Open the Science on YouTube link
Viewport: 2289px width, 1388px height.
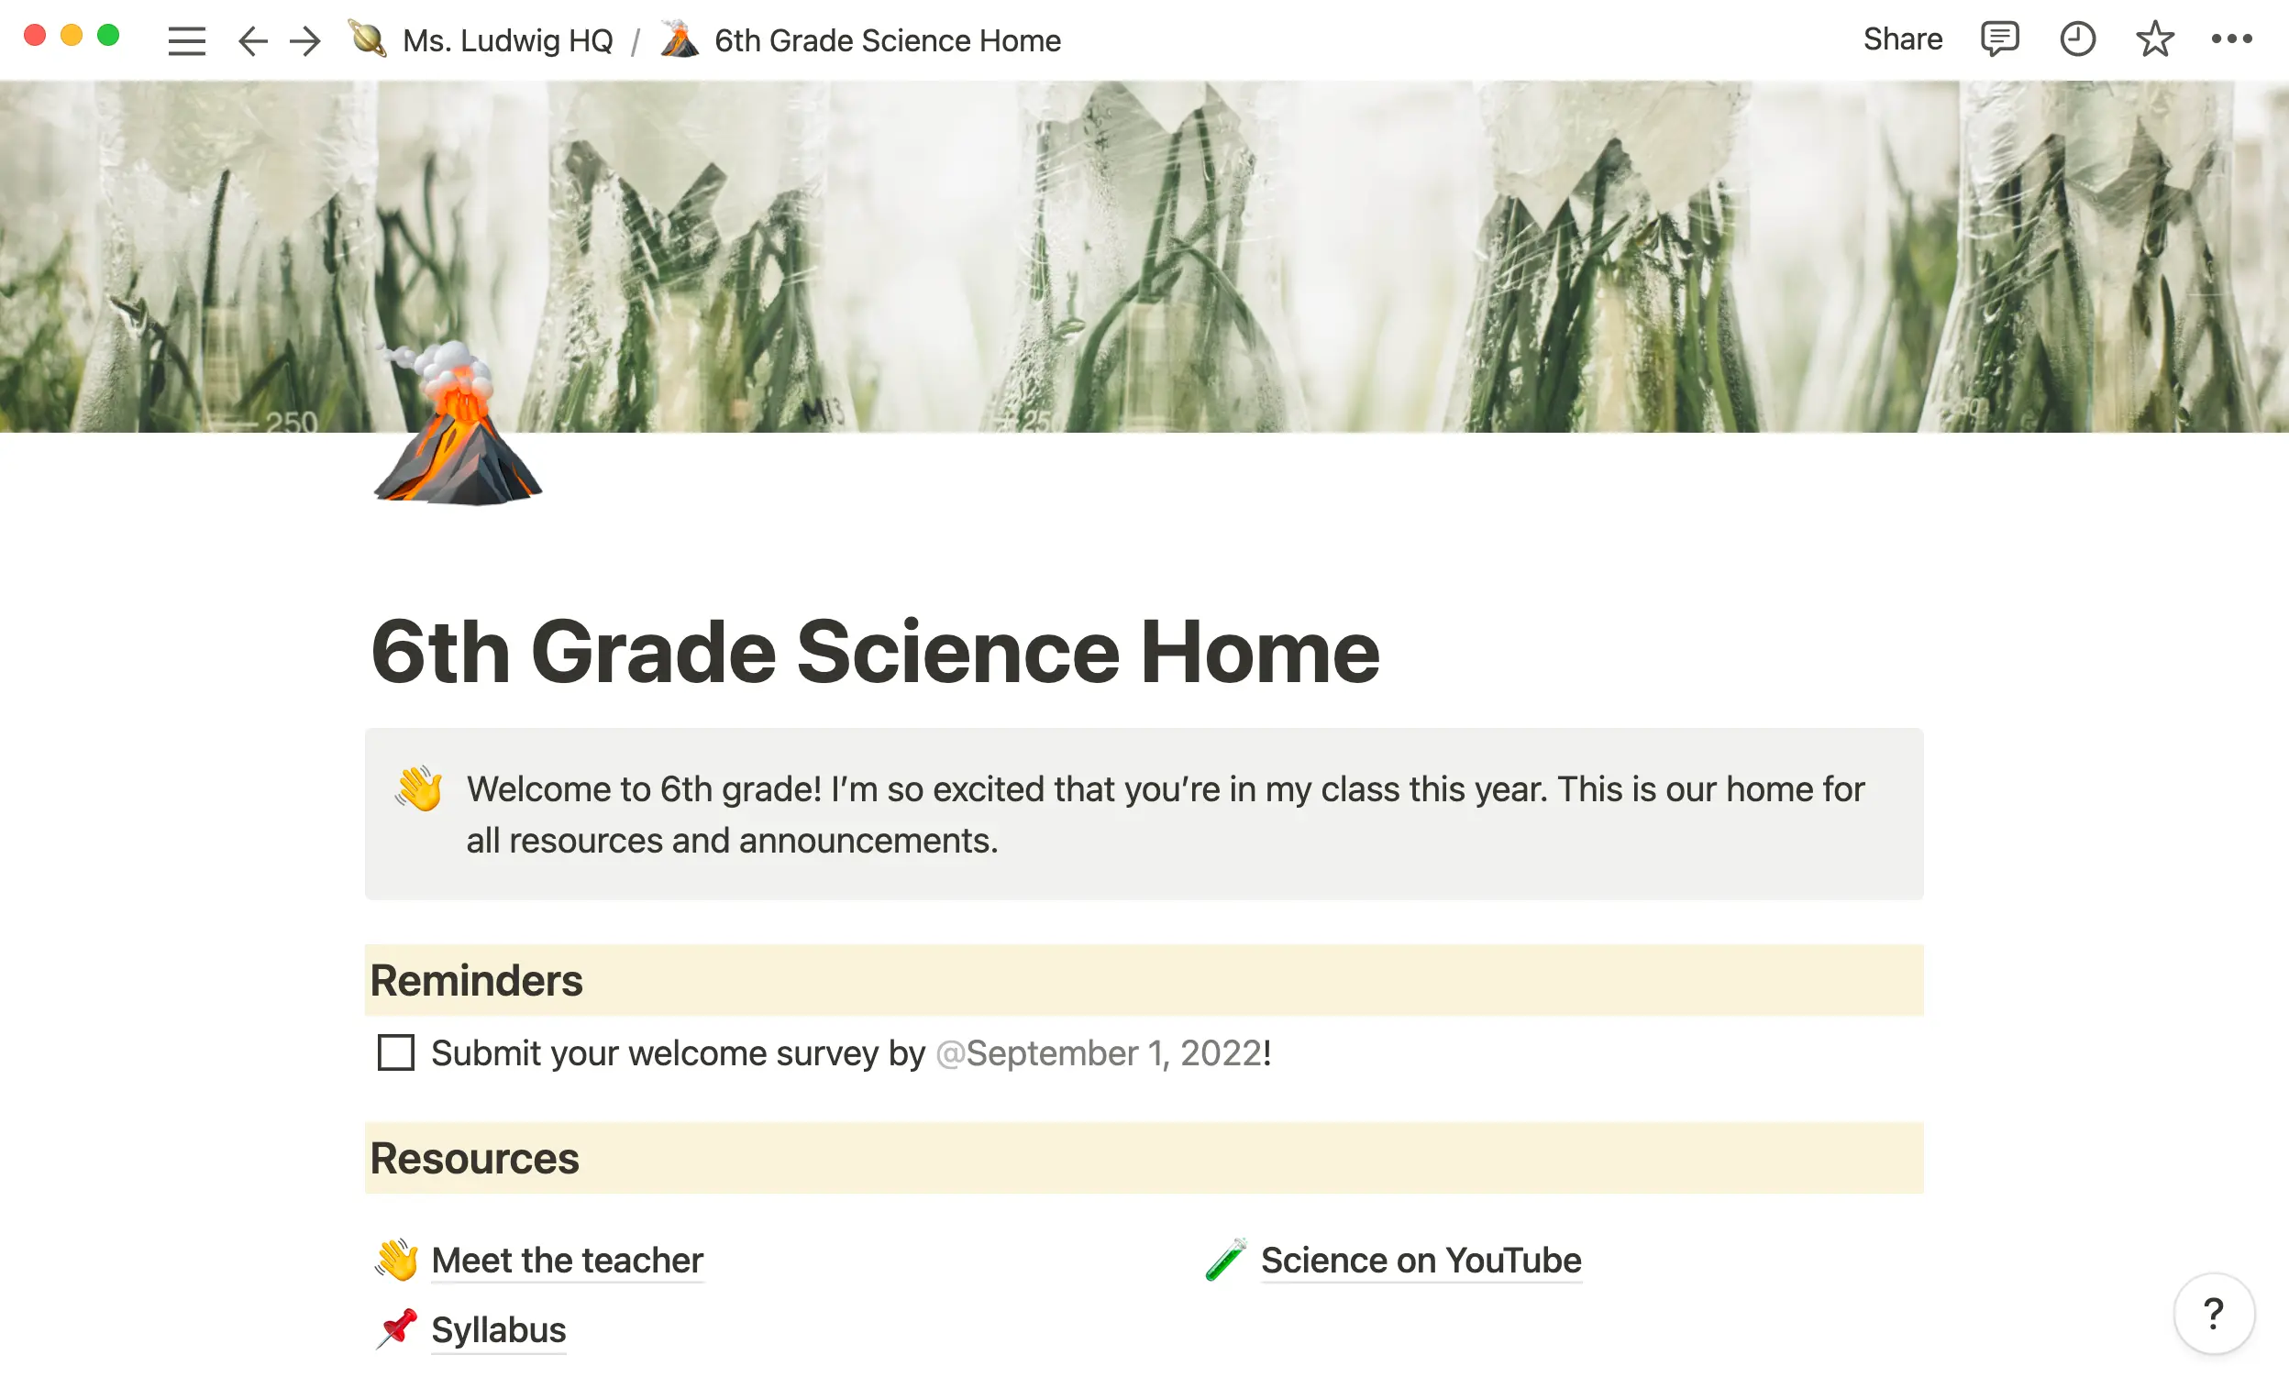[x=1421, y=1260]
